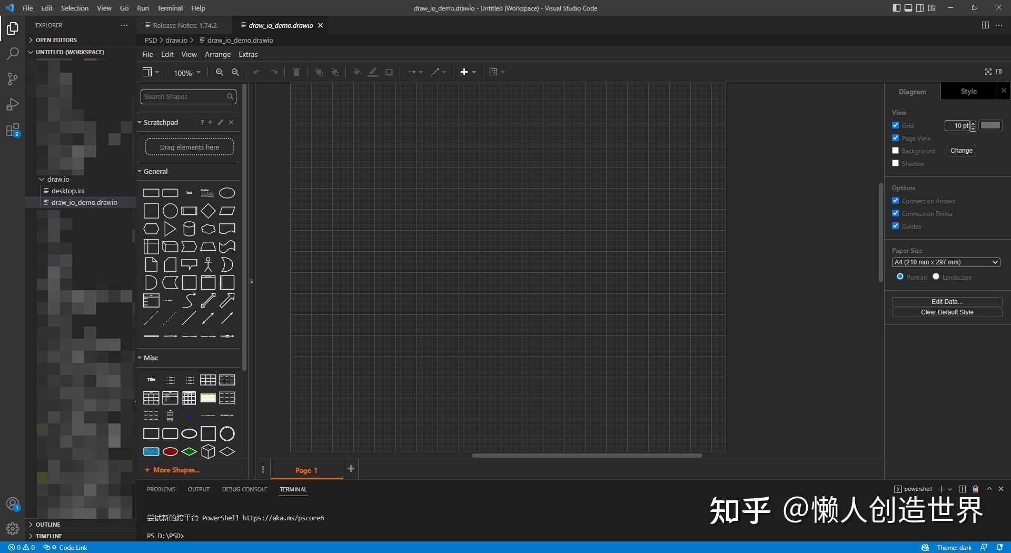Screen dimensions: 1011x553
Task: Open the Fill Color tool
Action: pos(356,72)
